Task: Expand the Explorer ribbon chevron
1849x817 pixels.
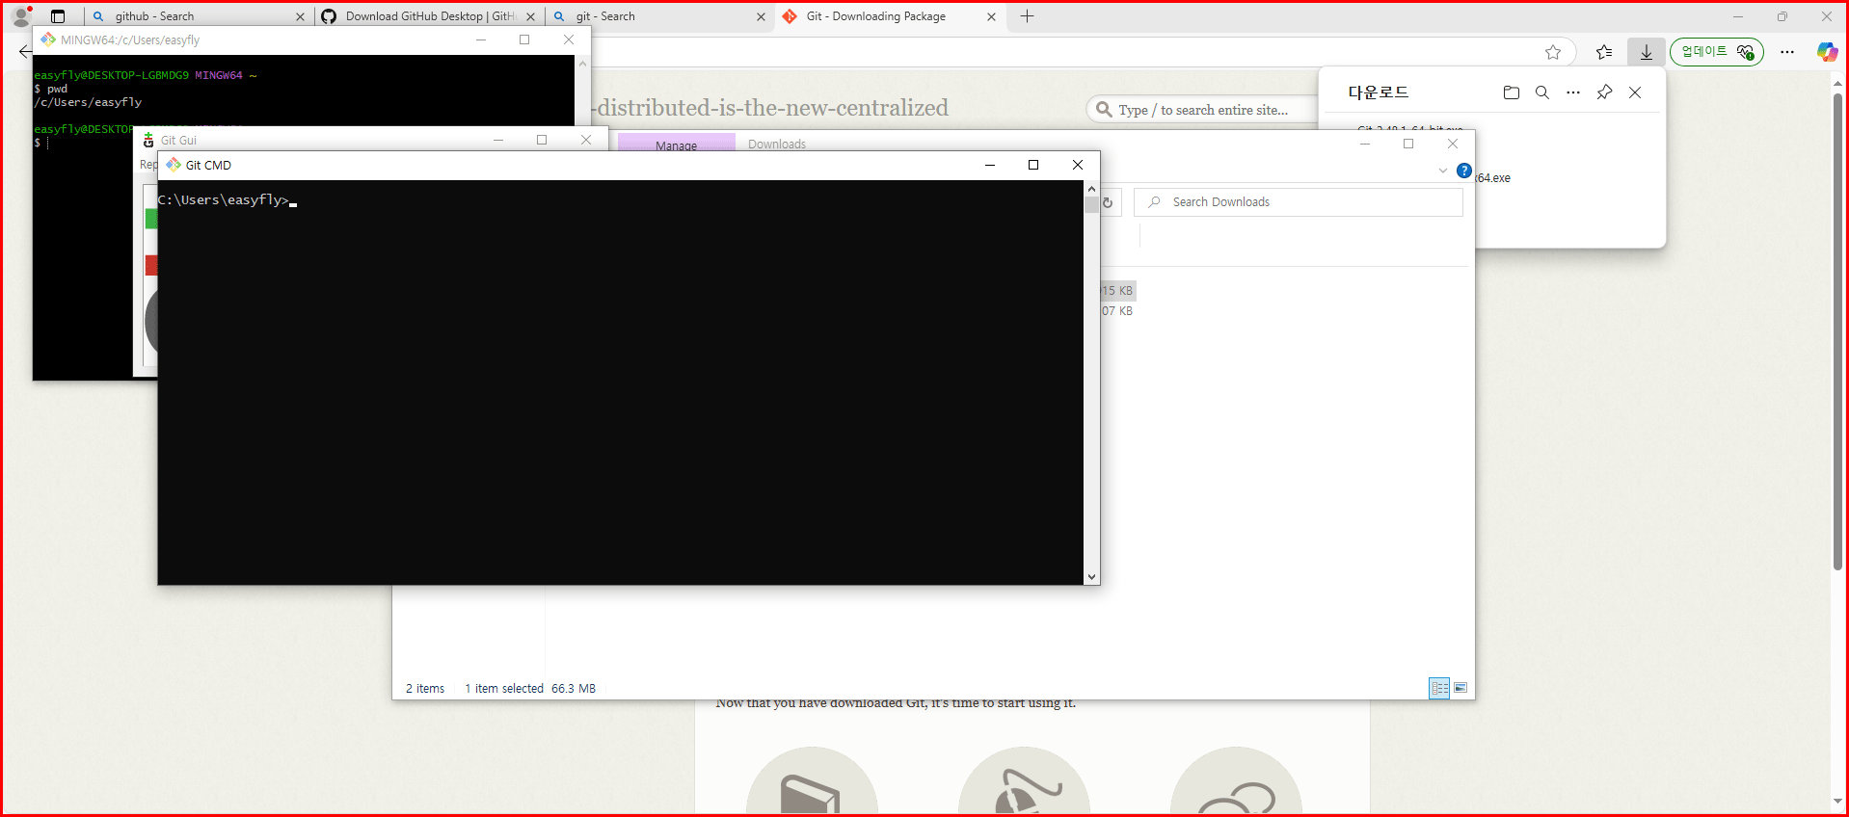Action: (x=1442, y=171)
